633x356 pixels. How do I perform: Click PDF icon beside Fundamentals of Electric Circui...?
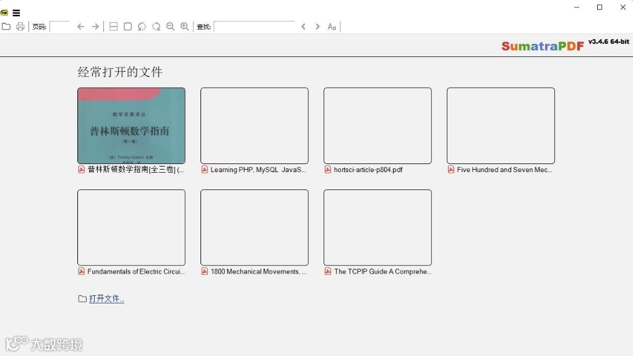click(82, 272)
